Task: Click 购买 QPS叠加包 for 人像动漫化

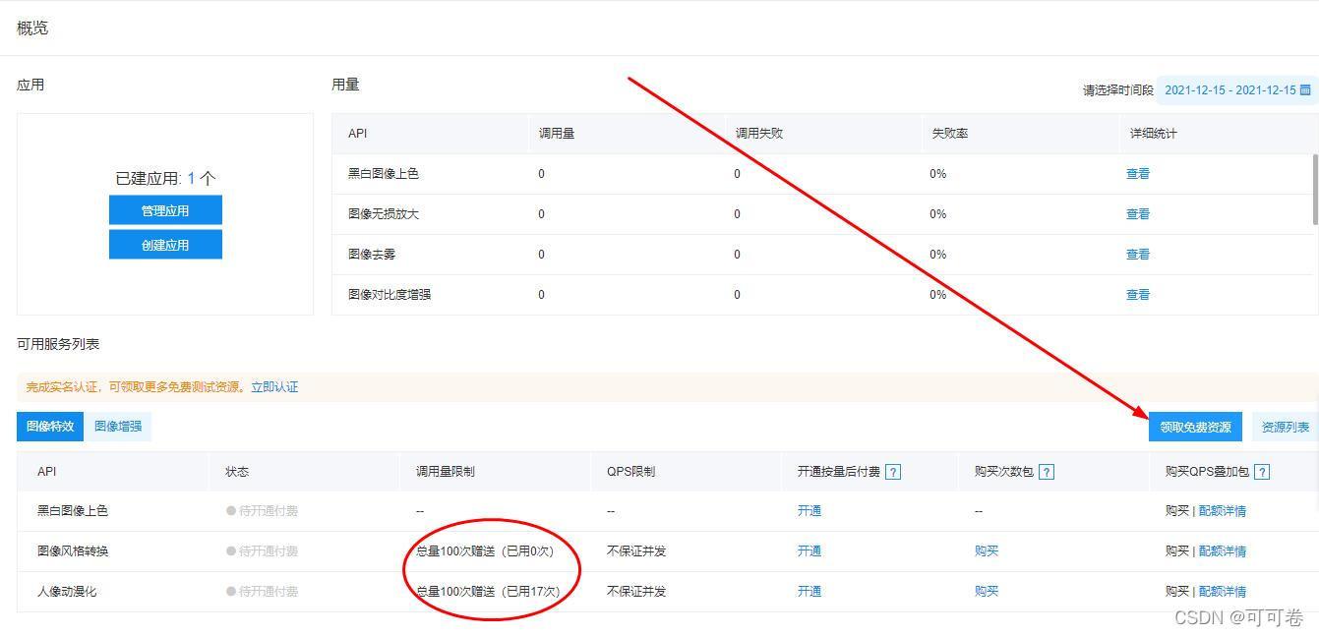Action: click(x=1177, y=592)
